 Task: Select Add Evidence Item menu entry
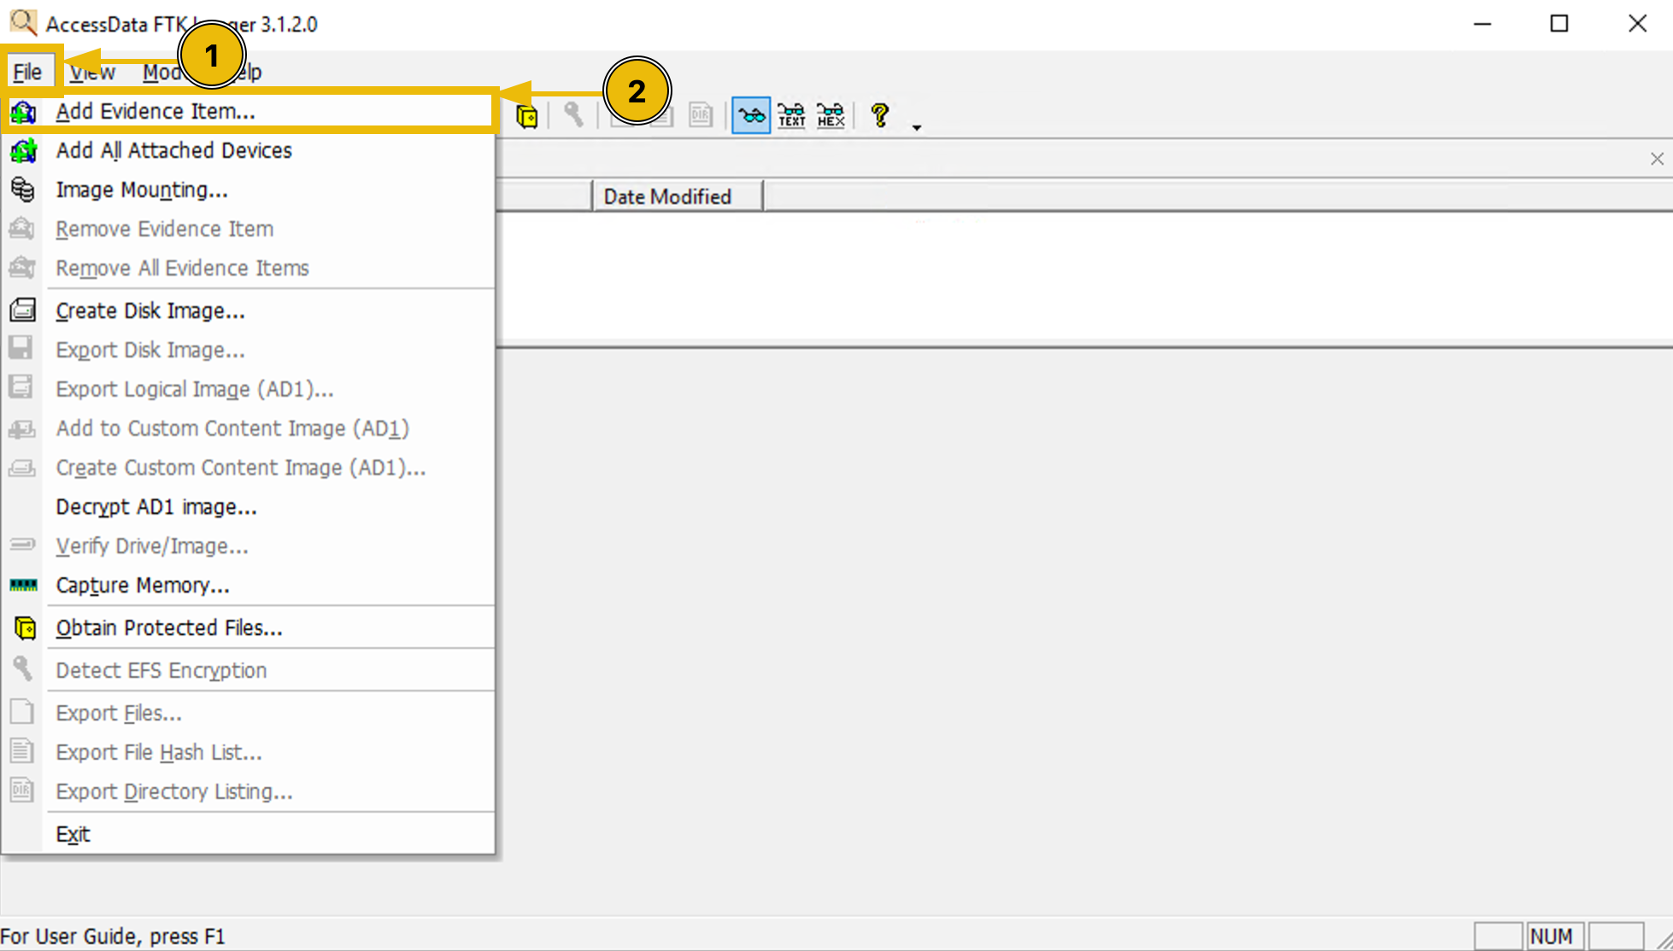pos(248,111)
